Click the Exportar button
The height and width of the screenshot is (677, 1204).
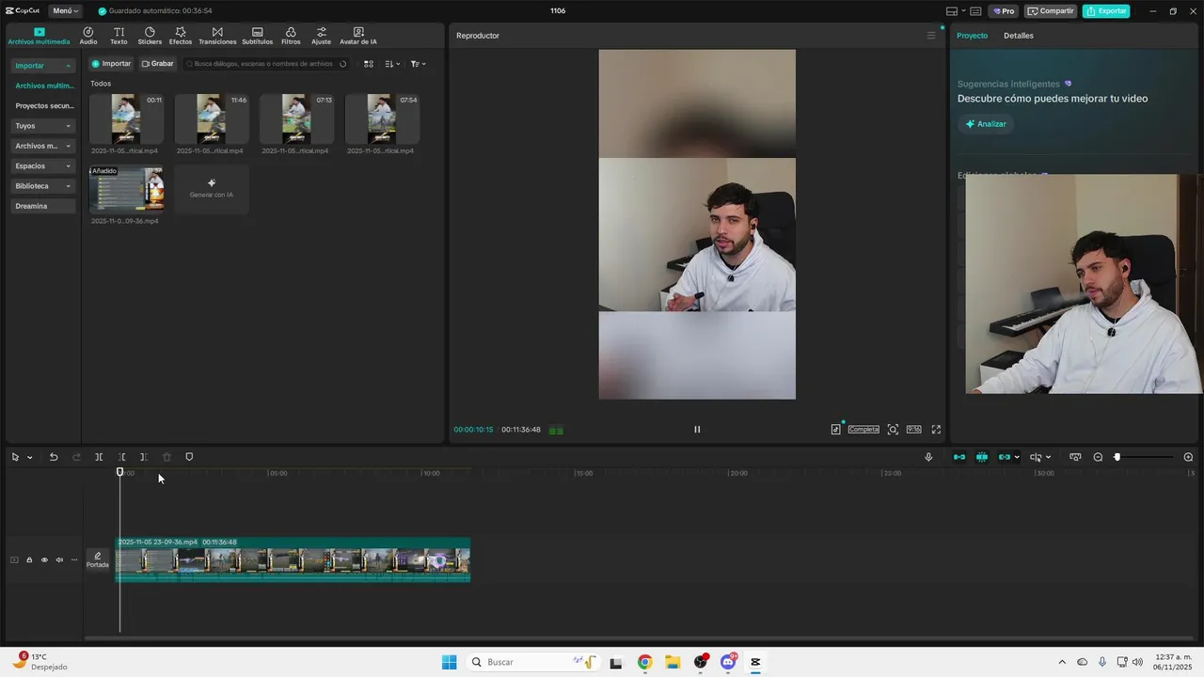1106,11
